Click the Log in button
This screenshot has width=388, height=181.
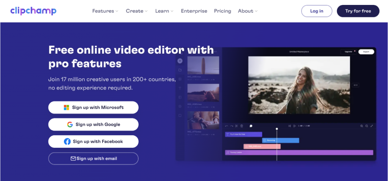pos(316,11)
